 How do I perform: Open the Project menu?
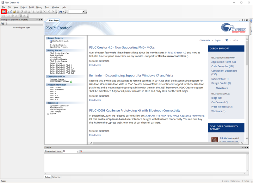point(23,7)
